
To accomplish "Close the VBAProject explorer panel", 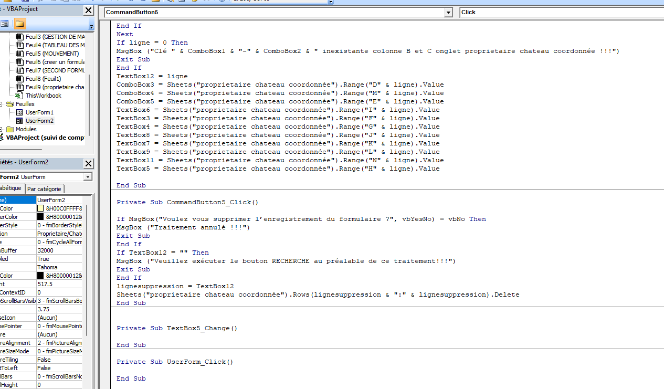I will pos(88,10).
